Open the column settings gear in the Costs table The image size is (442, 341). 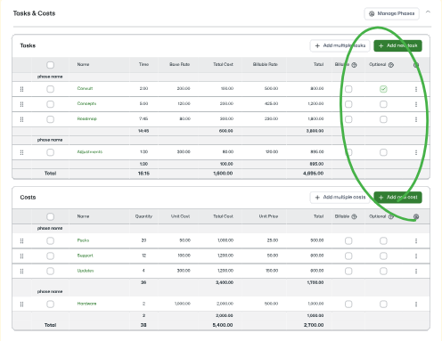click(x=416, y=216)
